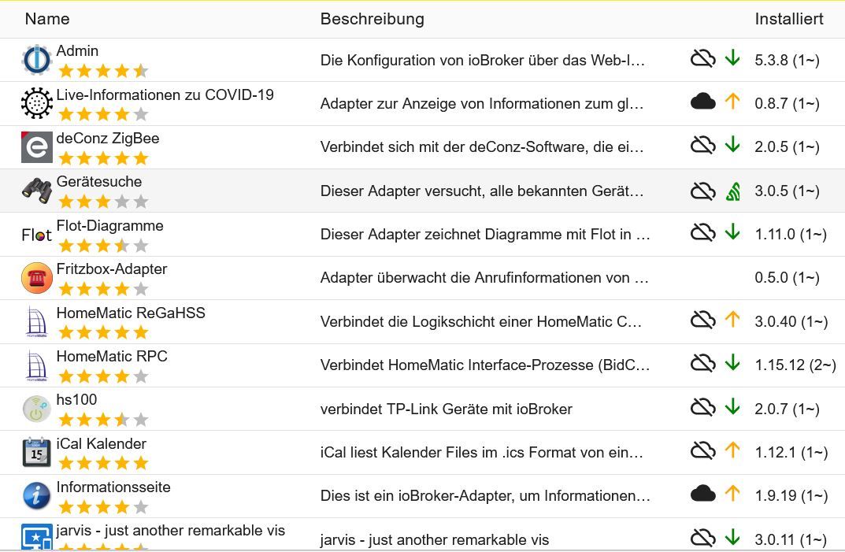Viewport: 845px width, 552px height.
Task: Click the HomeMatic RPC adapter name
Action: coord(112,357)
